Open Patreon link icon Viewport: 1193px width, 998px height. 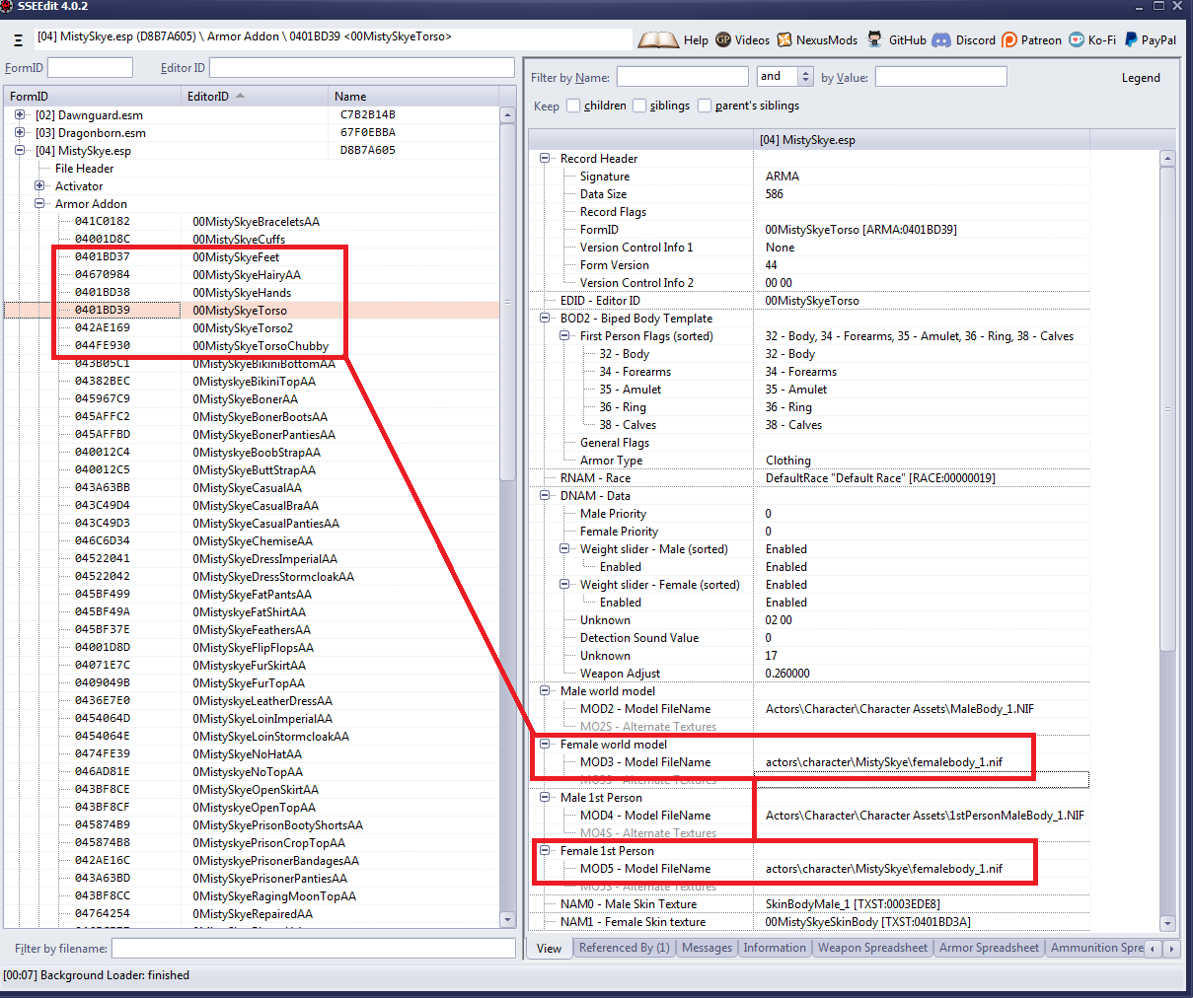[x=1009, y=40]
